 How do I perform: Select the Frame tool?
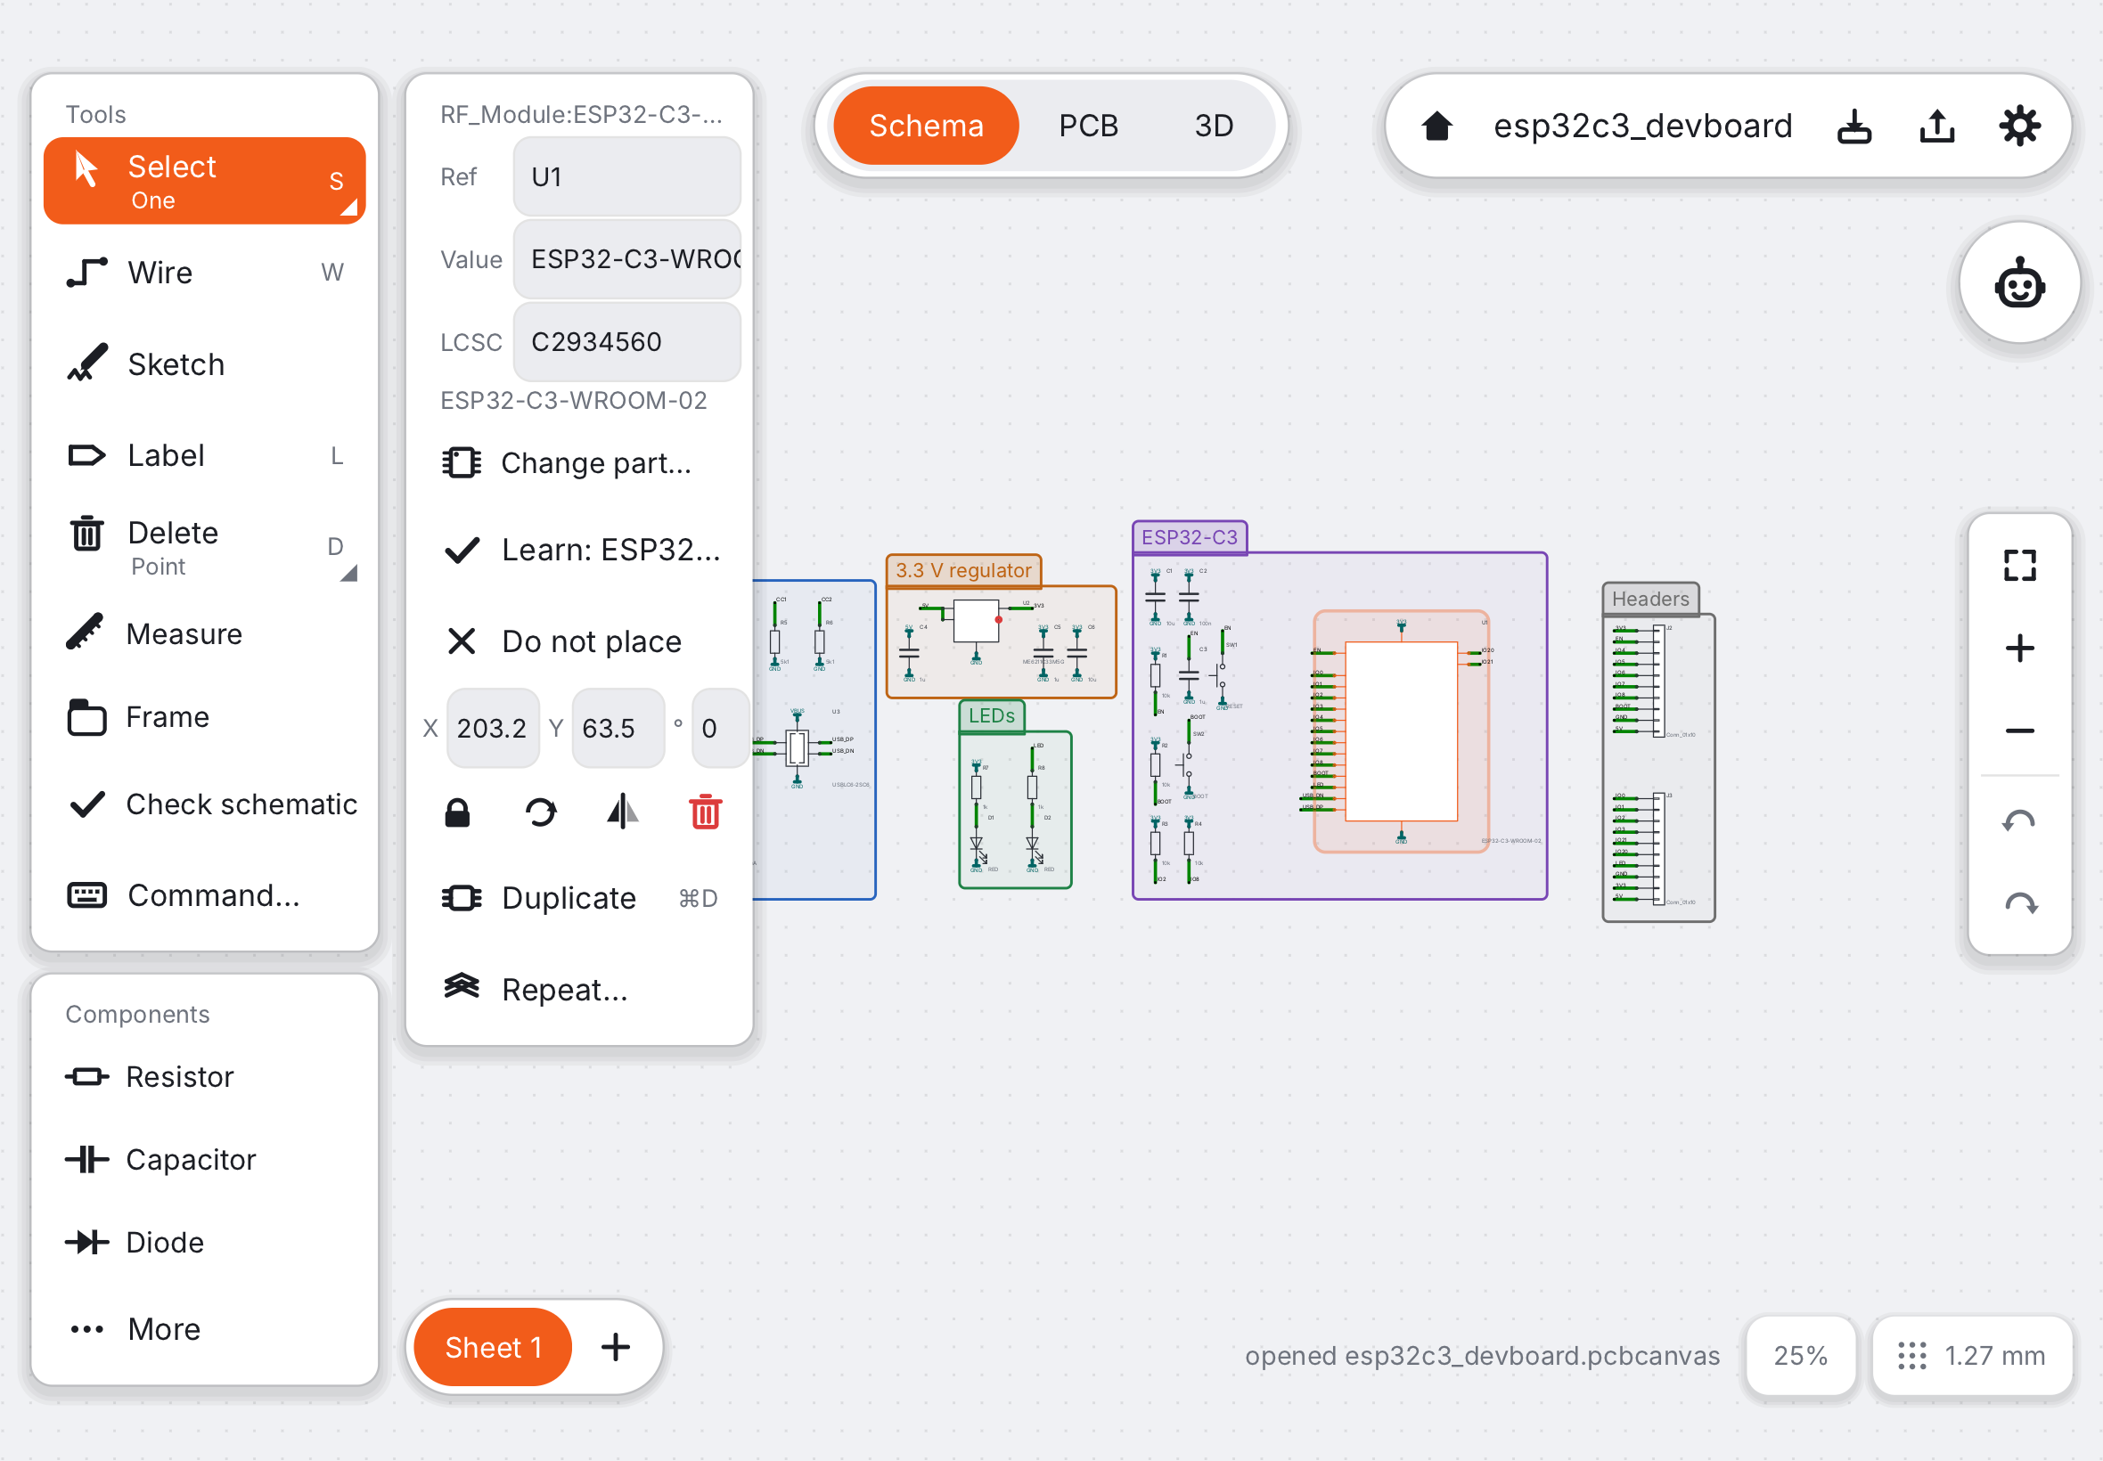click(204, 717)
